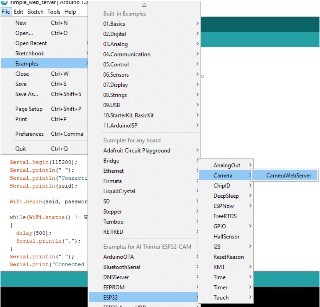Open the DNSServer examples submenu
320x307 pixels.
(144, 277)
